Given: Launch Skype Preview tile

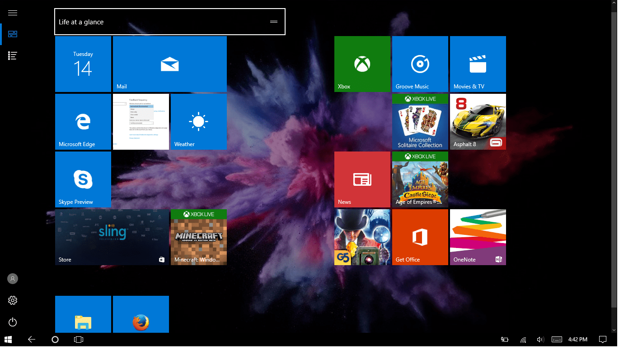Looking at the screenshot, I should 83,179.
